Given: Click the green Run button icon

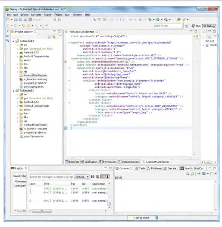Looking at the screenshot, I should click(158, 20).
